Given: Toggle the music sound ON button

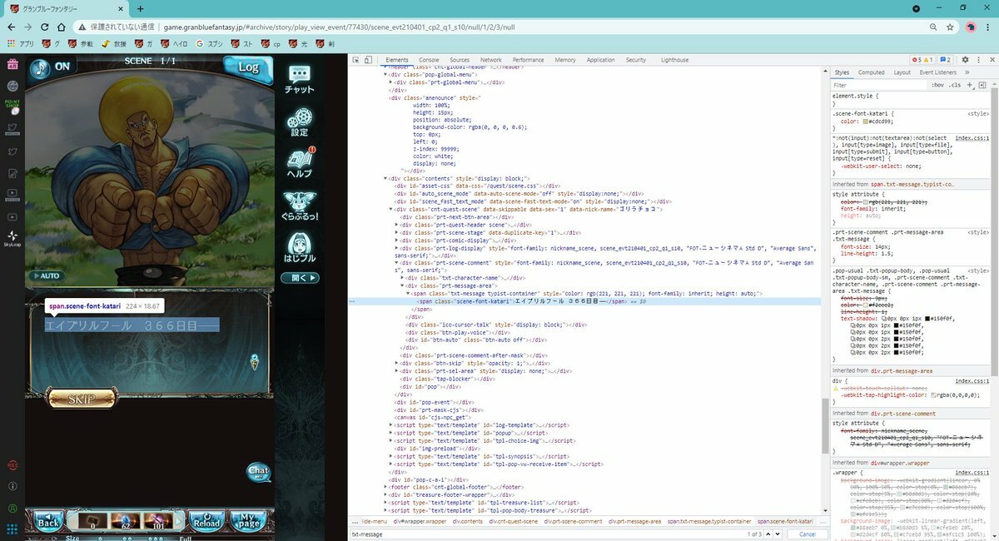Looking at the screenshot, I should (52, 67).
